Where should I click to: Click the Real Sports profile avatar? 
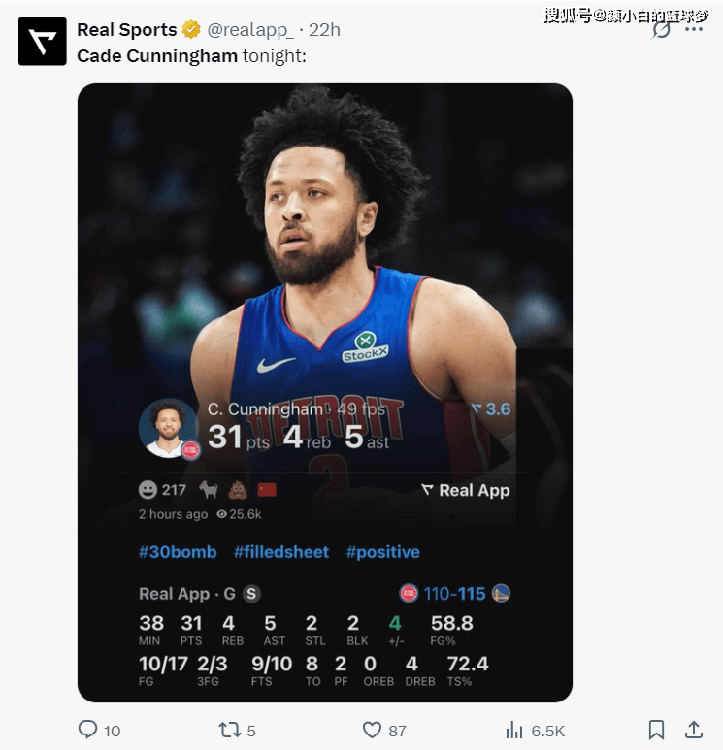point(43,42)
